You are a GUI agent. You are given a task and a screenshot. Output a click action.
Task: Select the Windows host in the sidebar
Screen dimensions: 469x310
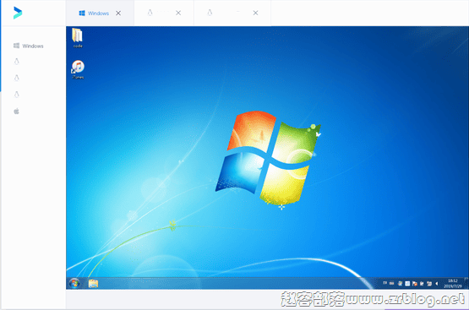click(x=29, y=46)
